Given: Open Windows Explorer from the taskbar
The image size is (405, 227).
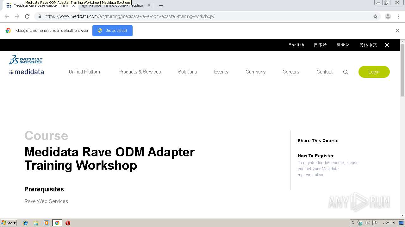Looking at the screenshot, I should 36,223.
